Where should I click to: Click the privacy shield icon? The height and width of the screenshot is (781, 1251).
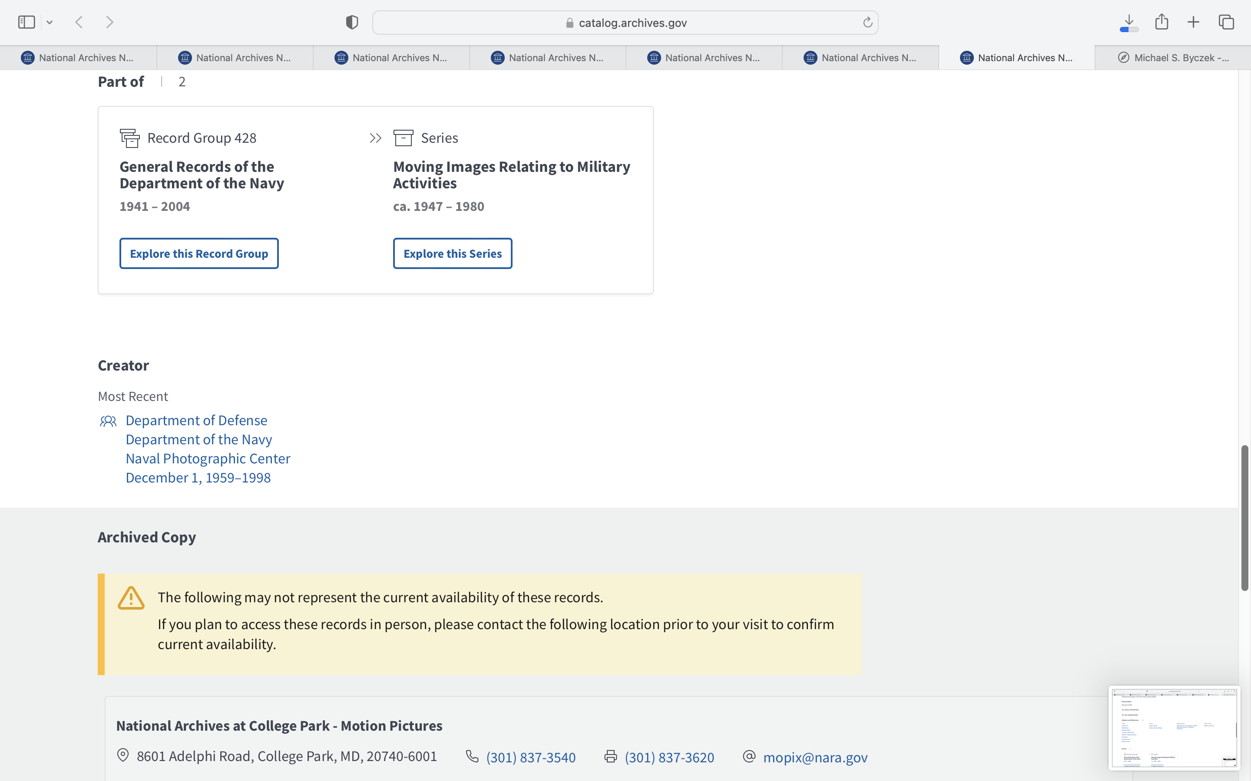tap(351, 22)
